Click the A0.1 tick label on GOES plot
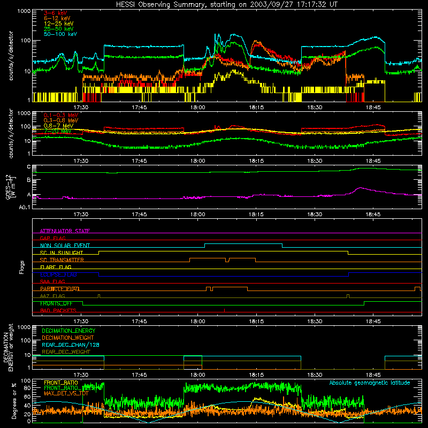 pyautogui.click(x=25, y=208)
